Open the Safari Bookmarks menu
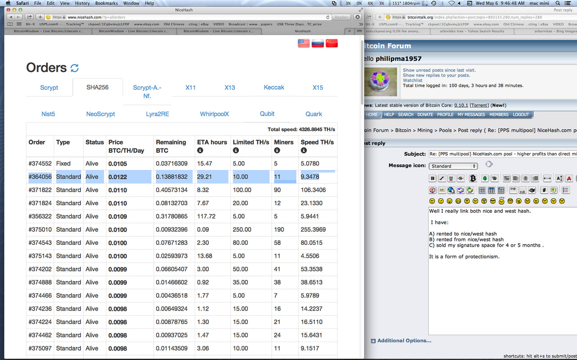The height and width of the screenshot is (360, 577). coord(106,3)
